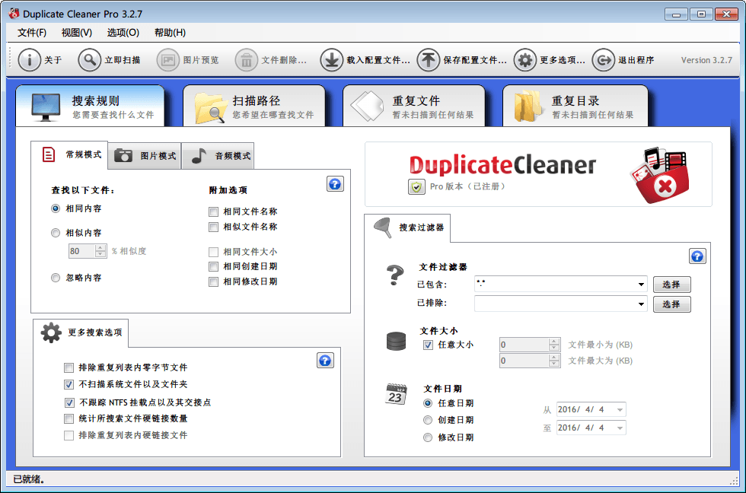Enable 相同创建日期 checkbox
The image size is (746, 493).
pyautogui.click(x=214, y=267)
